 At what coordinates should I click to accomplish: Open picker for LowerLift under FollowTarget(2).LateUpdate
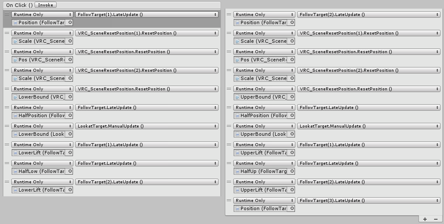70,190
